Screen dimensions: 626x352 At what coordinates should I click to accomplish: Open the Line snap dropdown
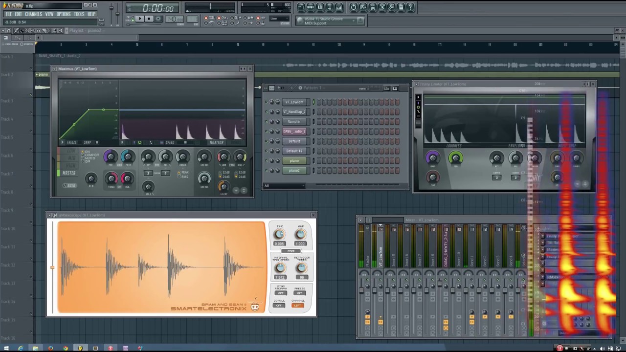[279, 19]
